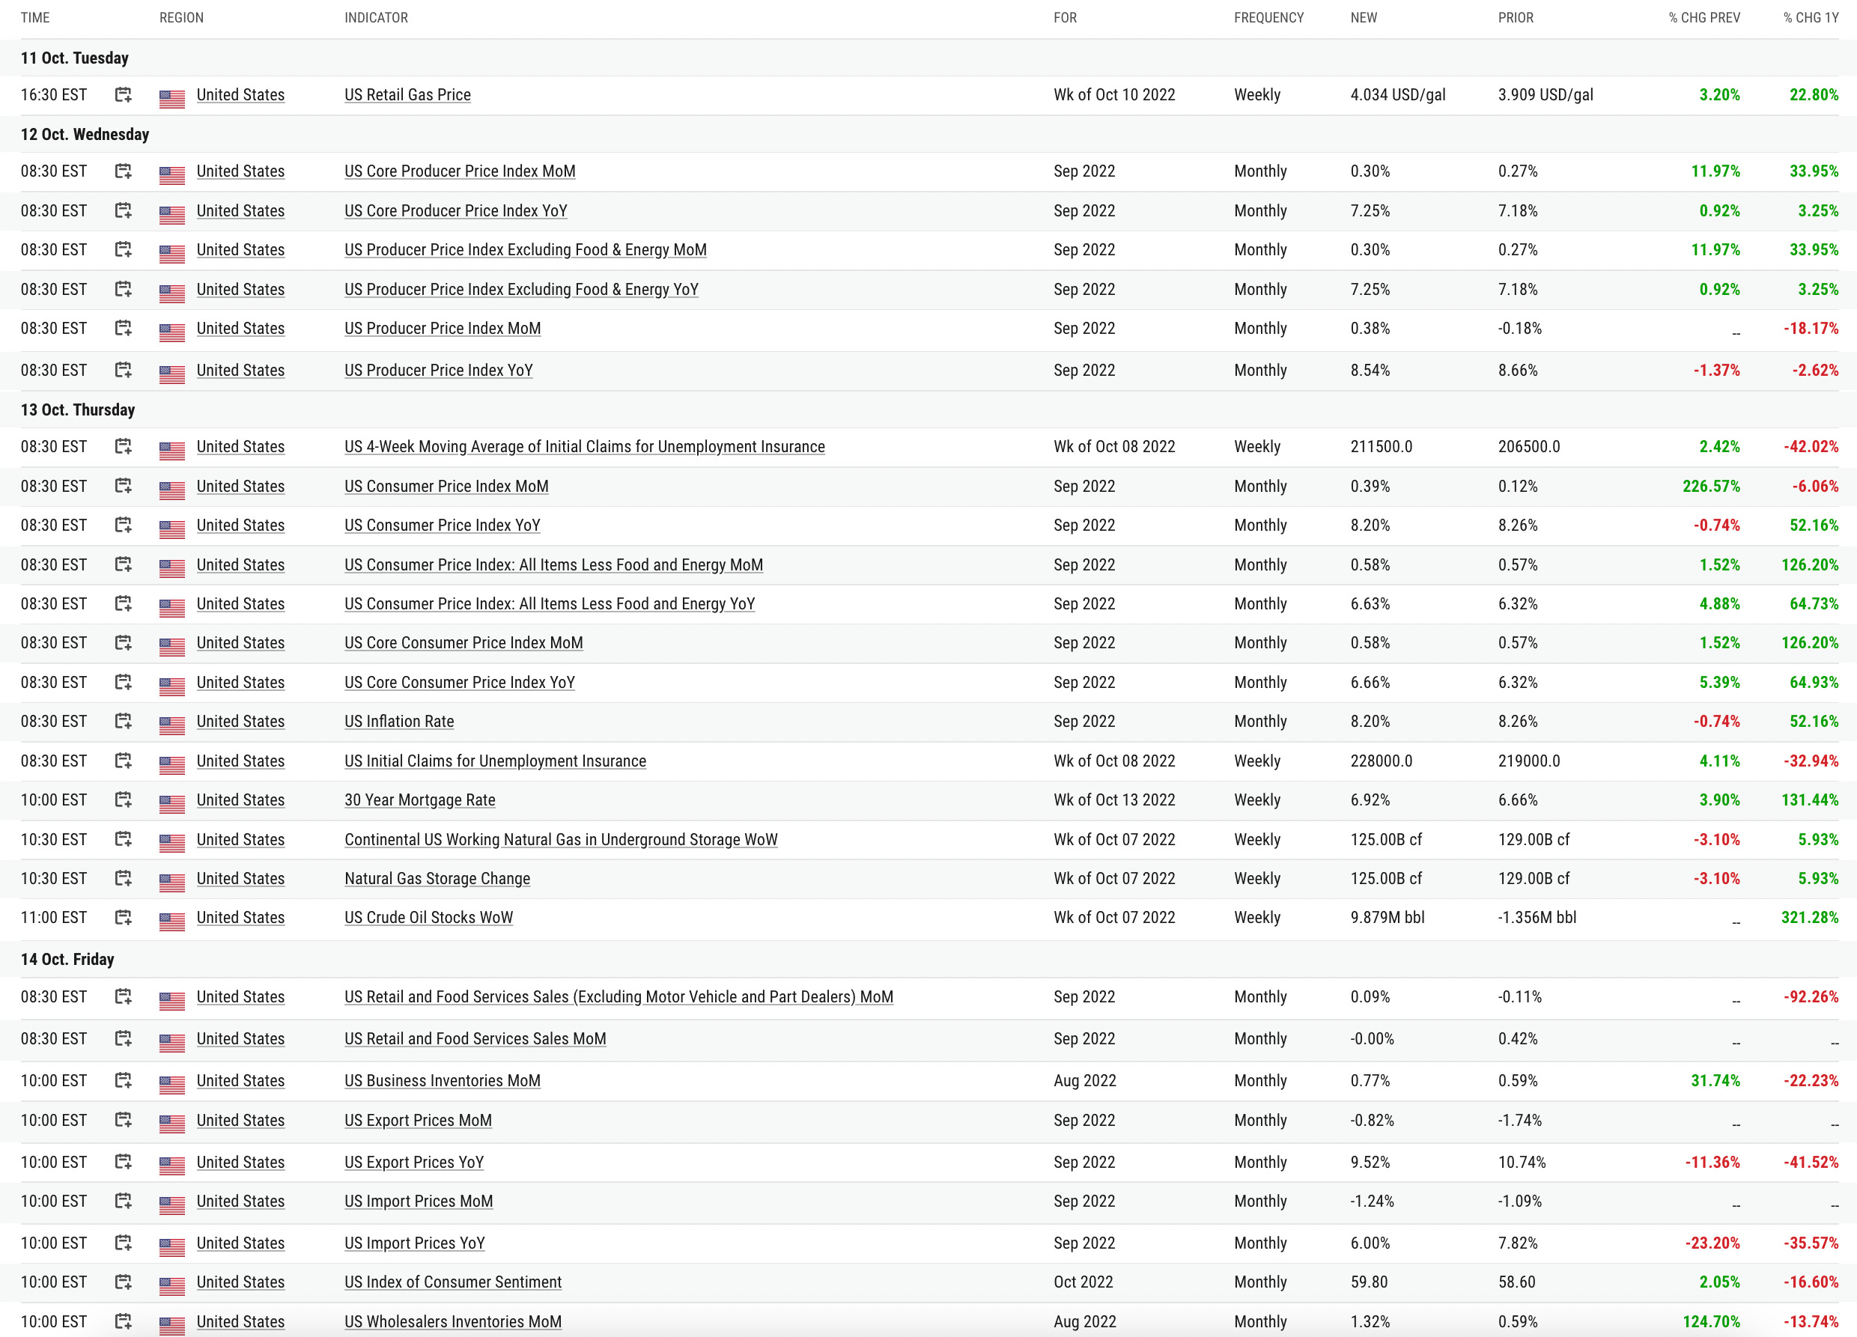Open US Inflation Rate indicator
1857x1337 pixels.
[400, 722]
